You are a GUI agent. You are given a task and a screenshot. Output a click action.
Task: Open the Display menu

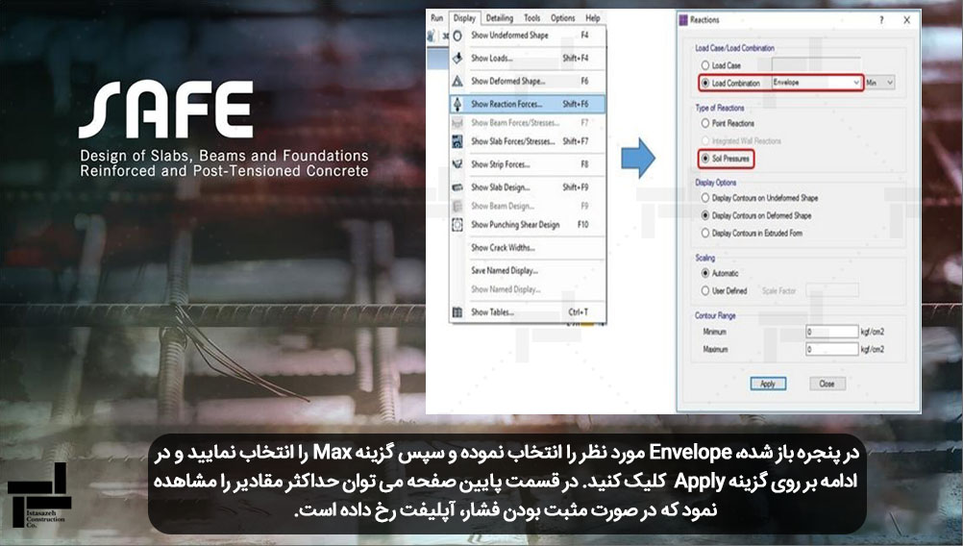464,18
